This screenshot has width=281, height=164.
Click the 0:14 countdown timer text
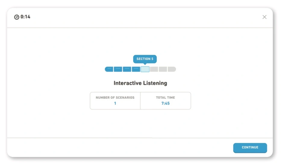coord(26,17)
